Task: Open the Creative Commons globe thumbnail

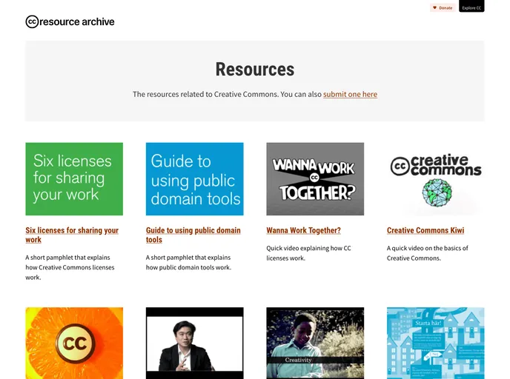Action: click(x=436, y=179)
